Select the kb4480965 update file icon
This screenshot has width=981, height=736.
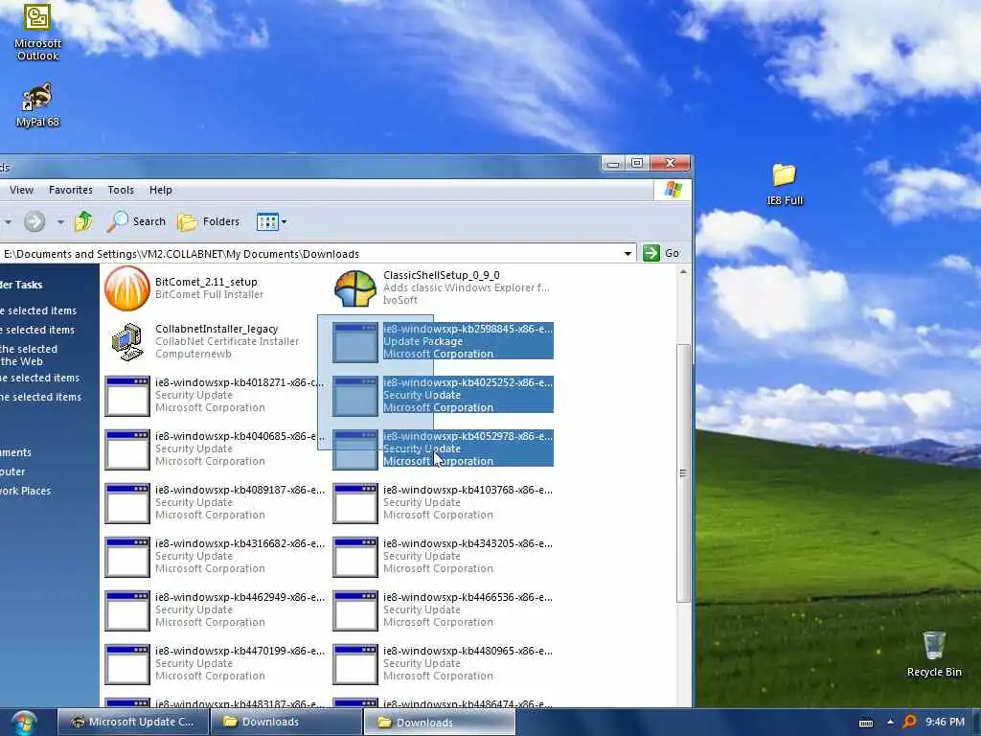pyautogui.click(x=355, y=665)
